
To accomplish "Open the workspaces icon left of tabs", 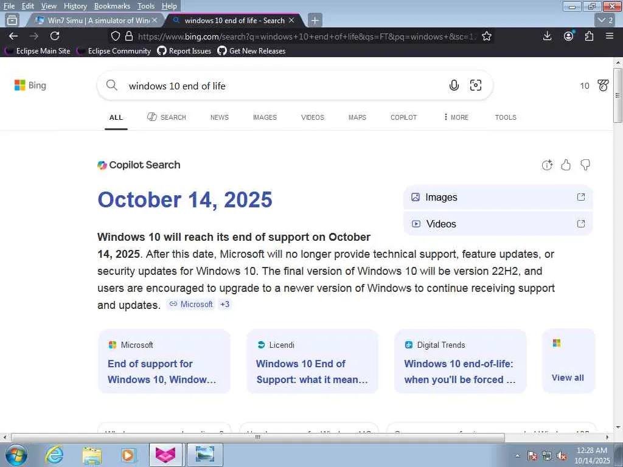I will (x=12, y=20).
